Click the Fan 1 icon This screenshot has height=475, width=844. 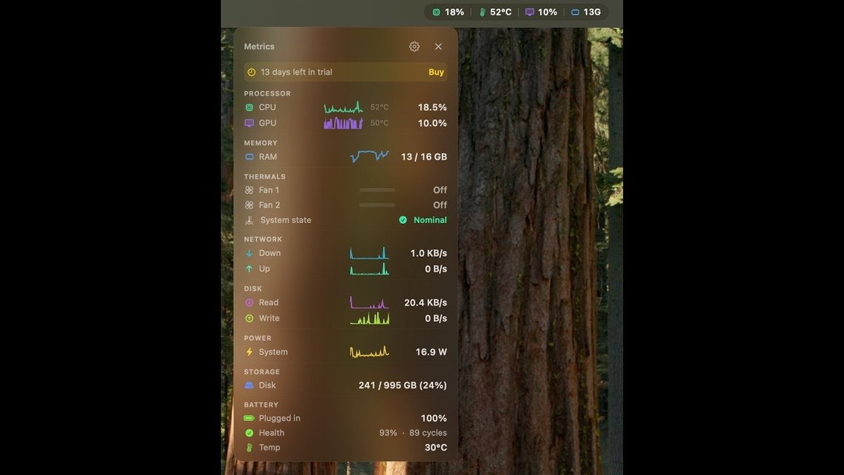click(x=249, y=190)
